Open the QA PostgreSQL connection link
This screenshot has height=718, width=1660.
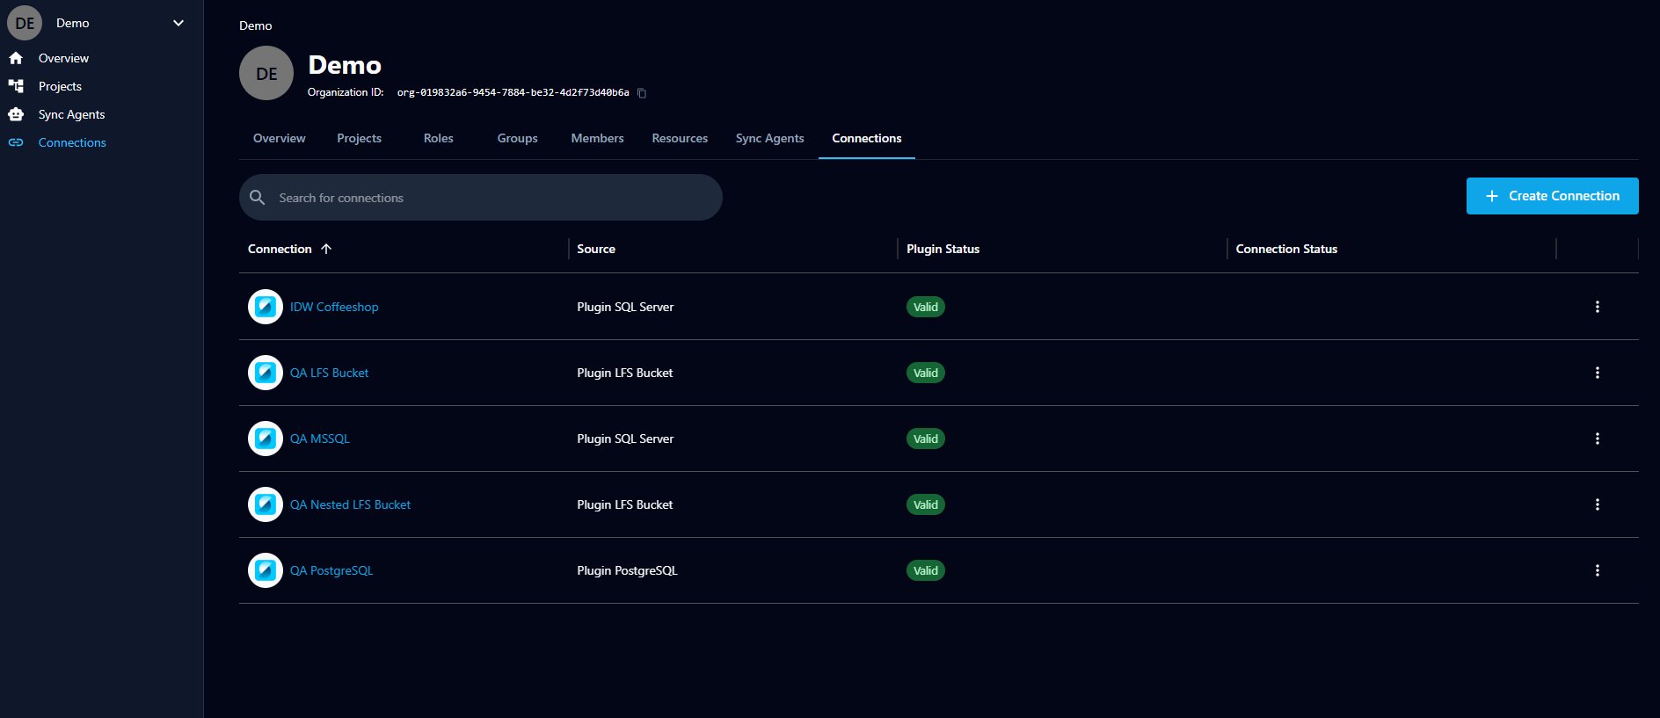[331, 570]
